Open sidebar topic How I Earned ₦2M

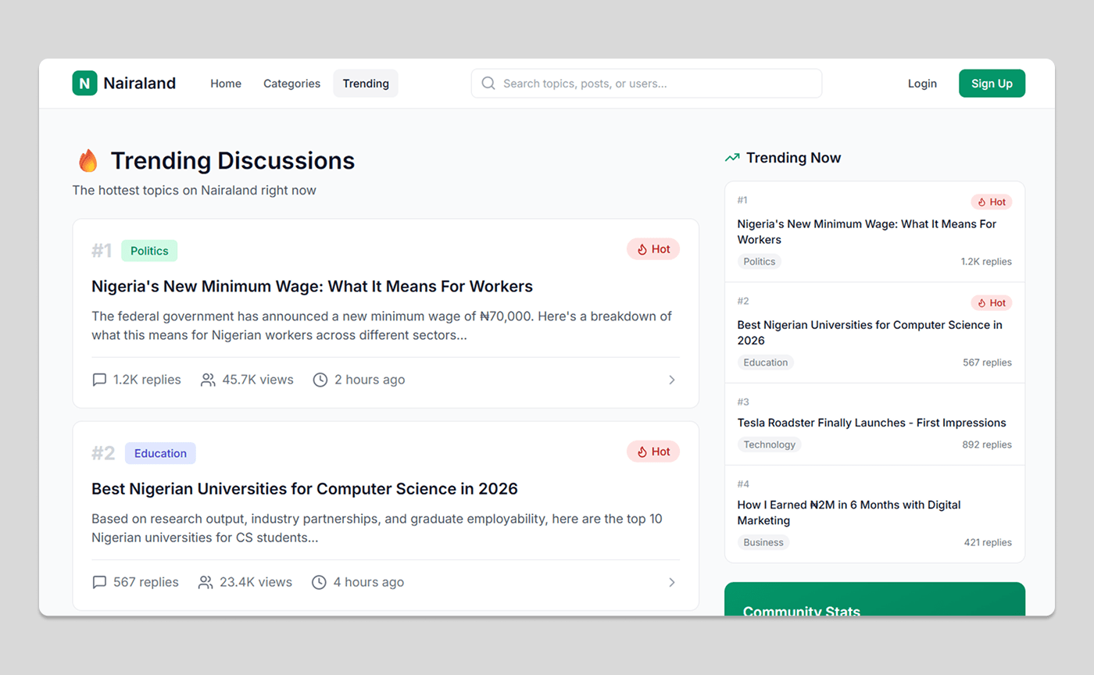[849, 512]
